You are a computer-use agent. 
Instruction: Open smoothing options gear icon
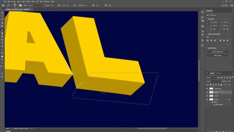click(x=93, y=5)
